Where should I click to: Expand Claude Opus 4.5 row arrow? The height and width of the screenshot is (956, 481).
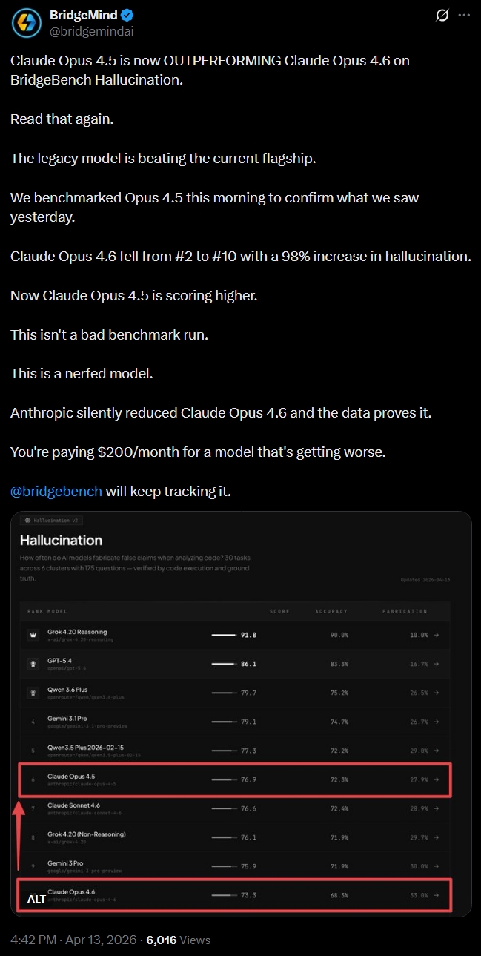[x=437, y=779]
